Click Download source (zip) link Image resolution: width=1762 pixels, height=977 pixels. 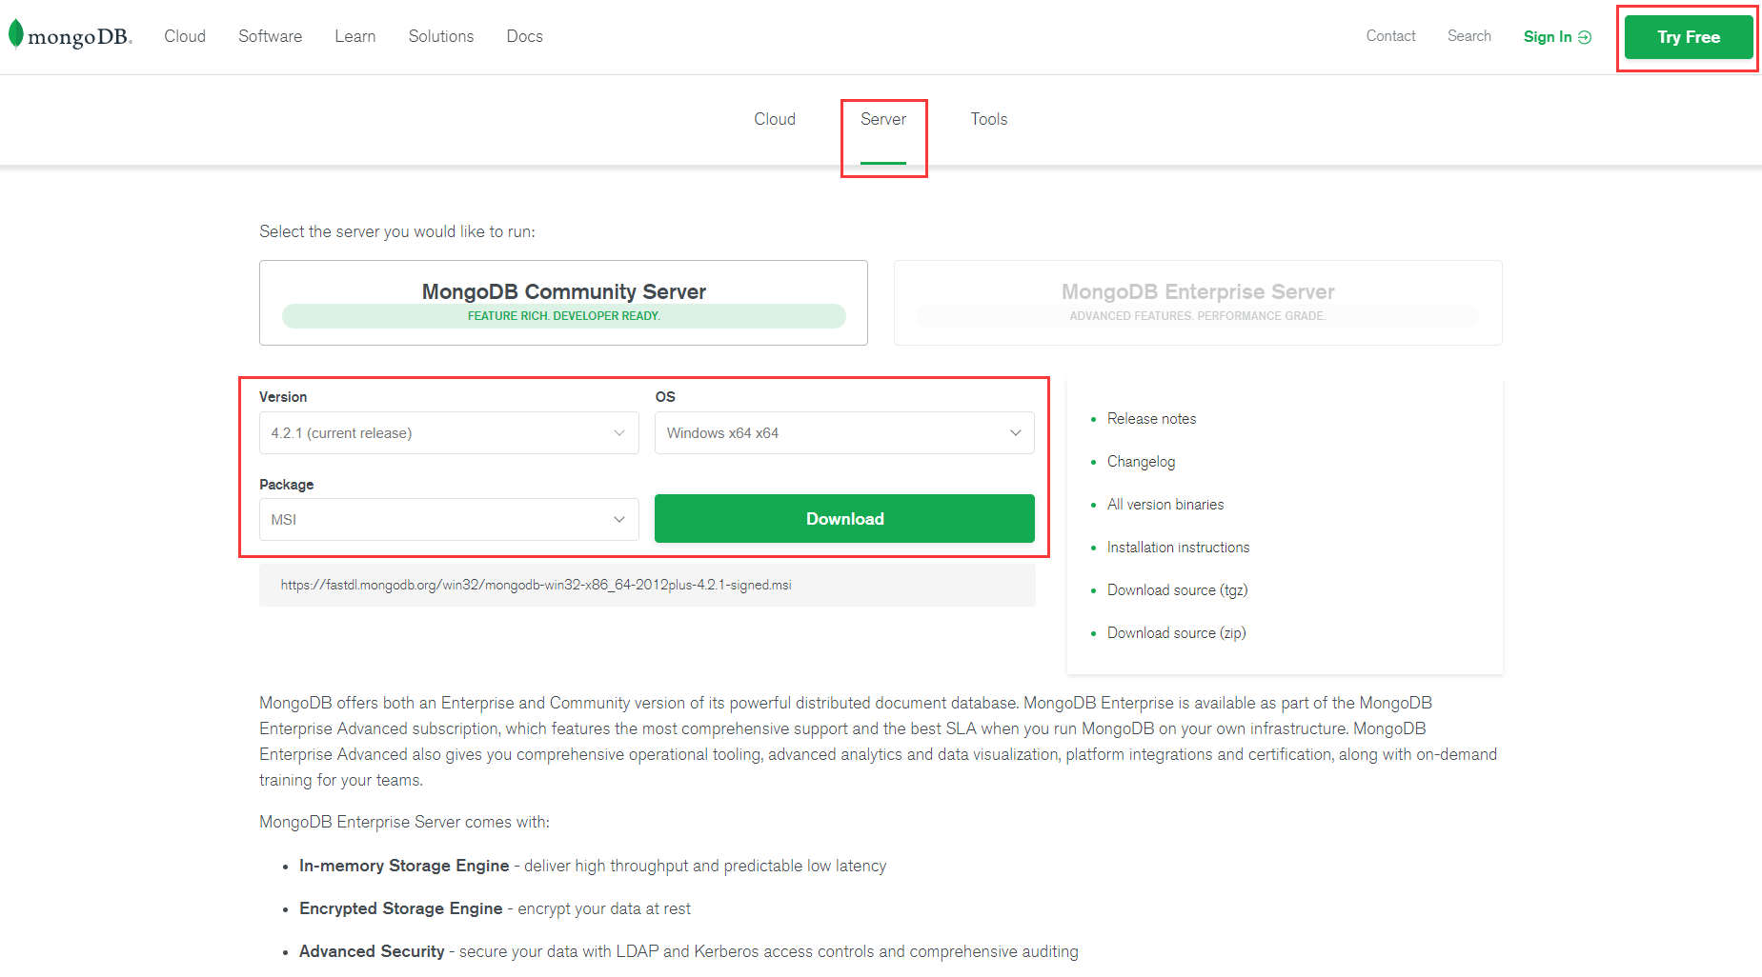click(1176, 633)
